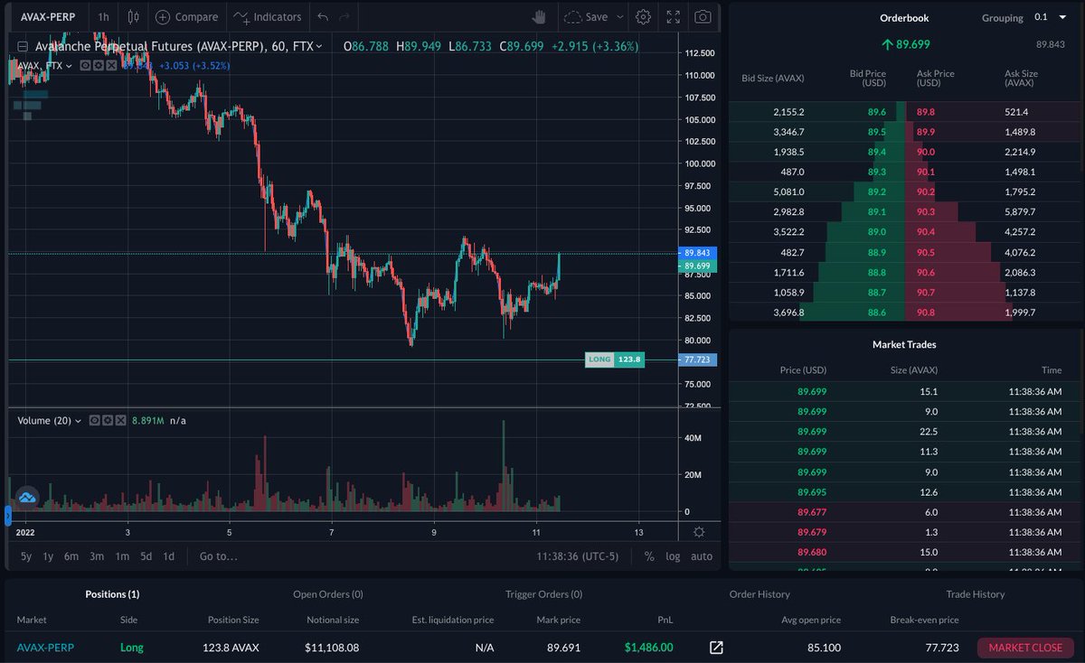Viewport: 1085px width, 663px height.
Task: Switch to the Open Orders (0) tab
Action: (x=328, y=594)
